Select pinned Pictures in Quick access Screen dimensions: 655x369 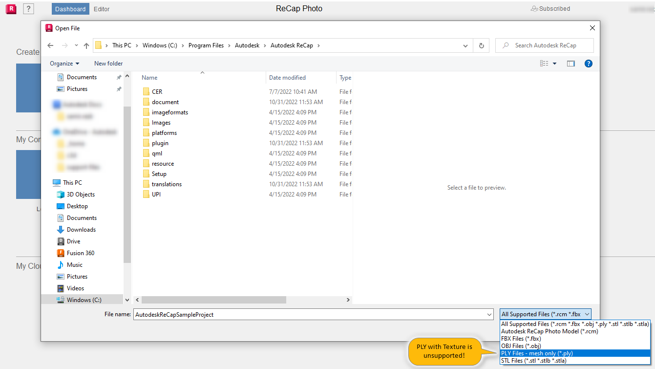[72, 89]
